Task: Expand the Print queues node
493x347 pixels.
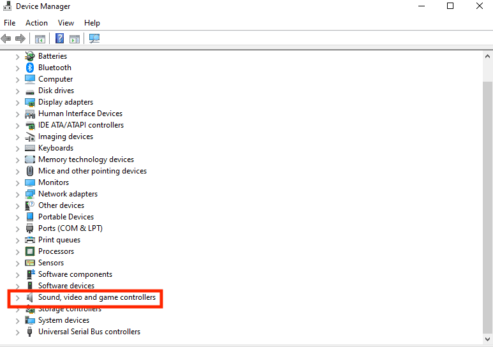Action: 18,240
